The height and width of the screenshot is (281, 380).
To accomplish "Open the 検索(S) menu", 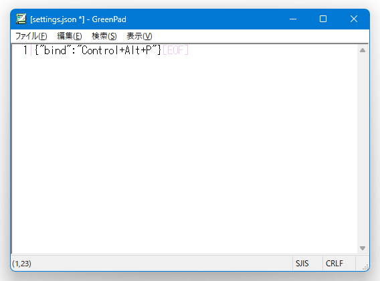I will [104, 36].
